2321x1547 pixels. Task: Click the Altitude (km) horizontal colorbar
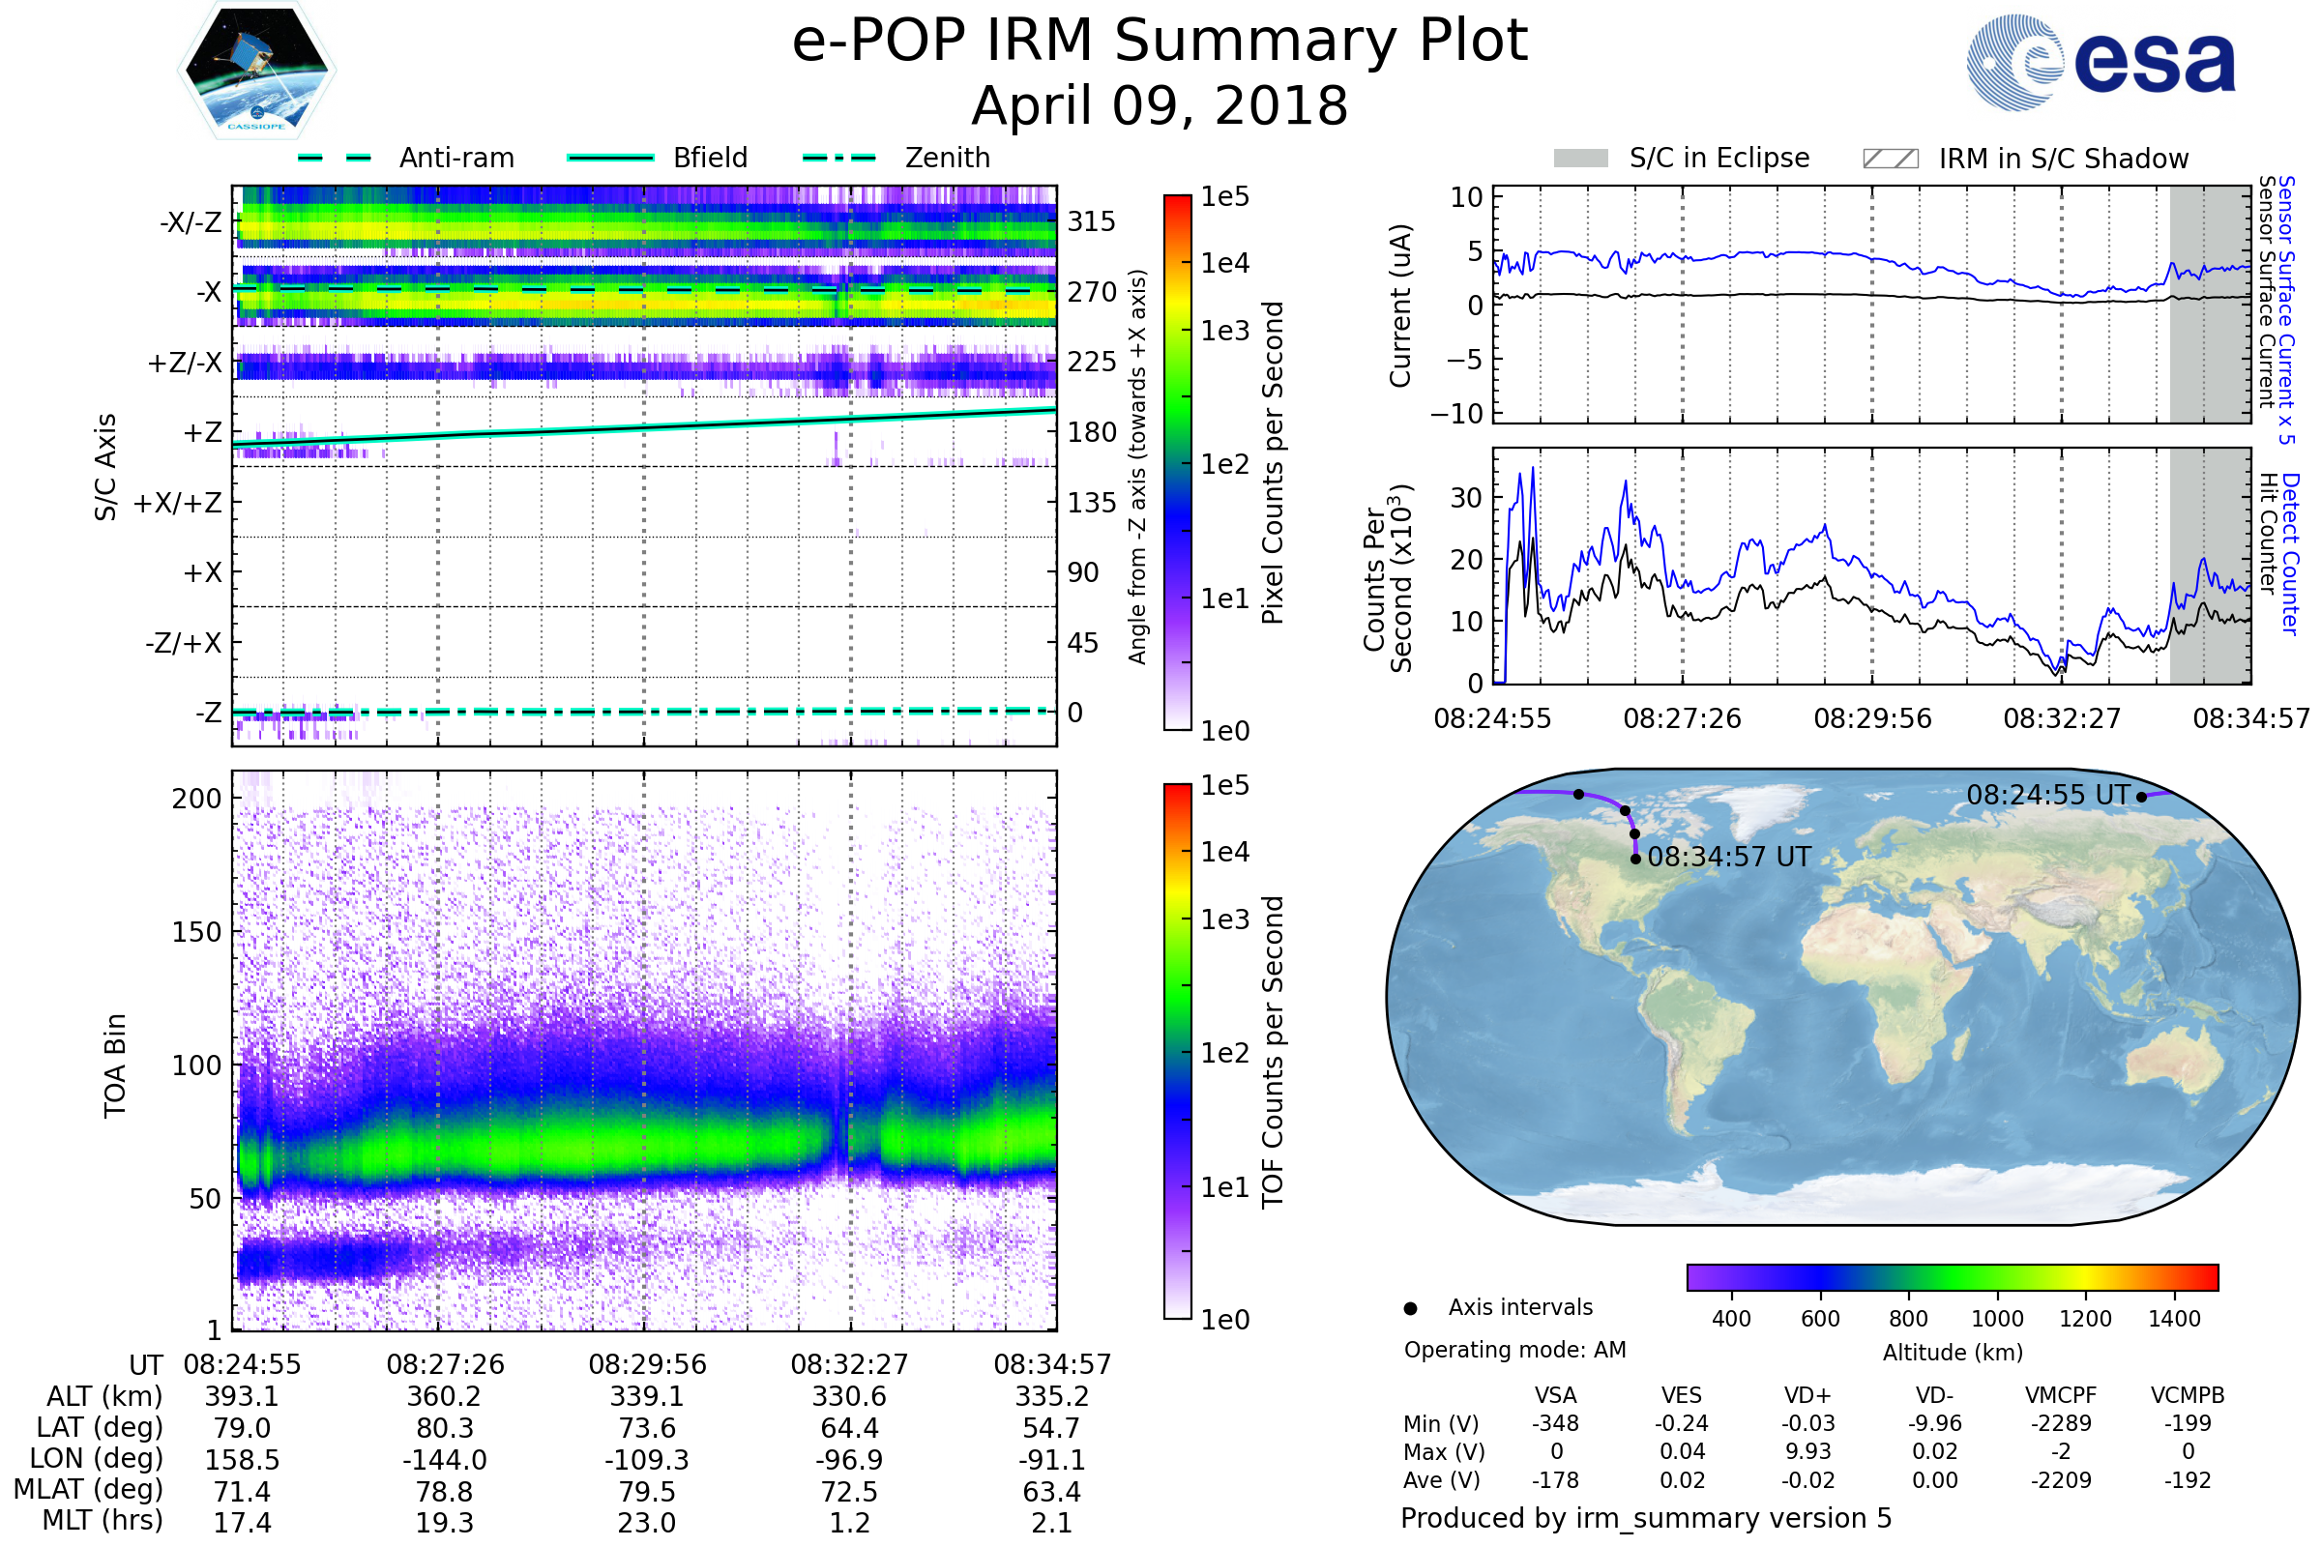[x=1952, y=1276]
